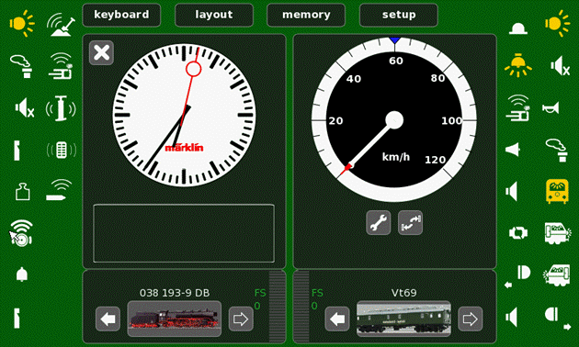Click the km/h speedometer dial
This screenshot has height=347, width=579.
point(394,120)
